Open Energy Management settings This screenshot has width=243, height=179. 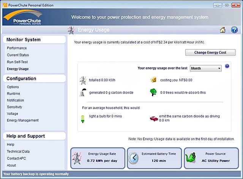(x=23, y=120)
